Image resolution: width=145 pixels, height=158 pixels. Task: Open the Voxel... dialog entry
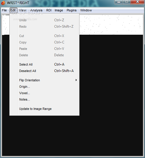[44, 93]
